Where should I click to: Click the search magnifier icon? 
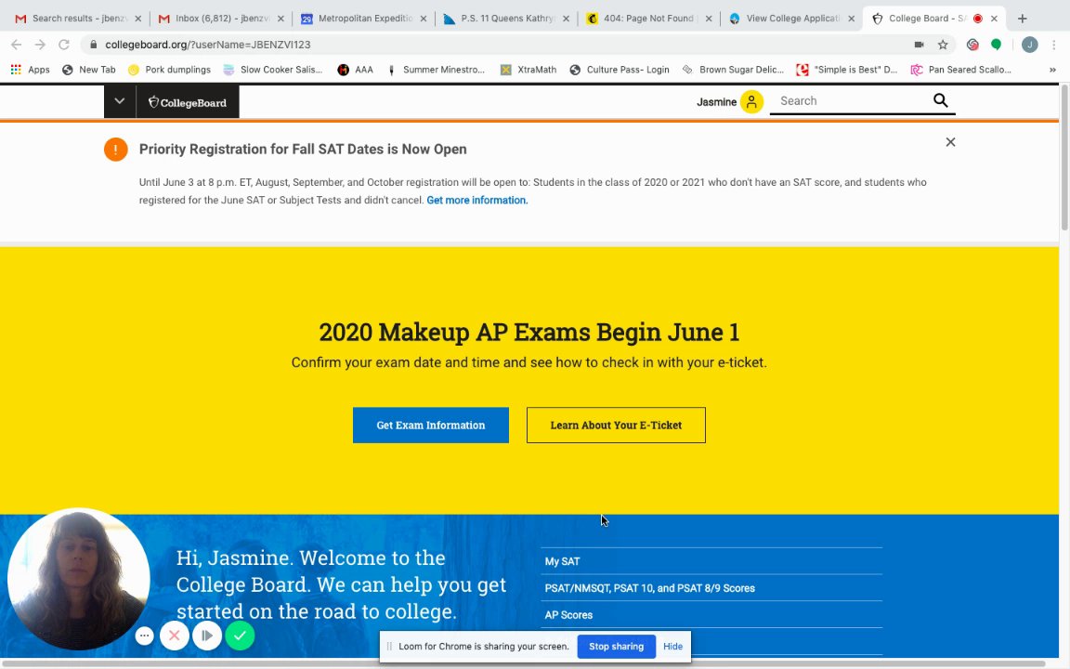point(940,101)
